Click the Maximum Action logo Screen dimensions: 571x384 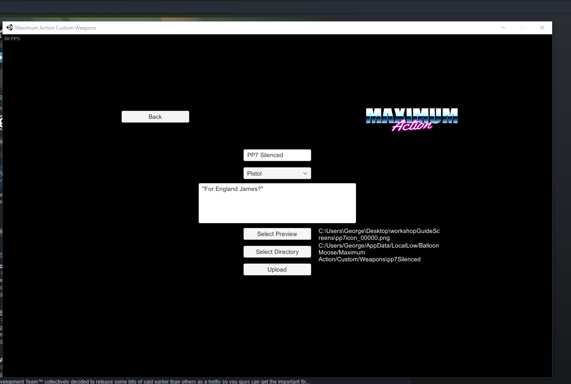(412, 119)
